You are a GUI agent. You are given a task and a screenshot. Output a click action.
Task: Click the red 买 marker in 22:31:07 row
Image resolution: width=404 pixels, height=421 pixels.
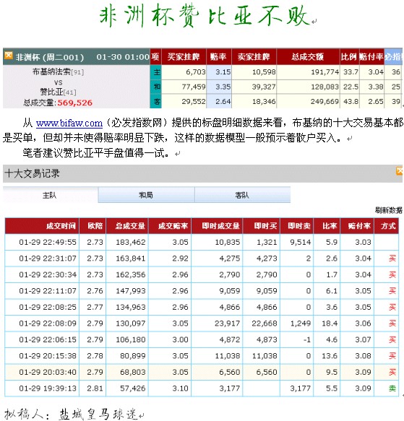pyautogui.click(x=392, y=259)
